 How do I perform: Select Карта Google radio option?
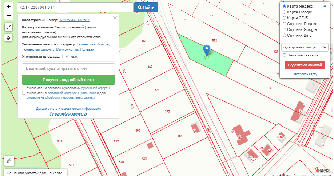(285, 12)
